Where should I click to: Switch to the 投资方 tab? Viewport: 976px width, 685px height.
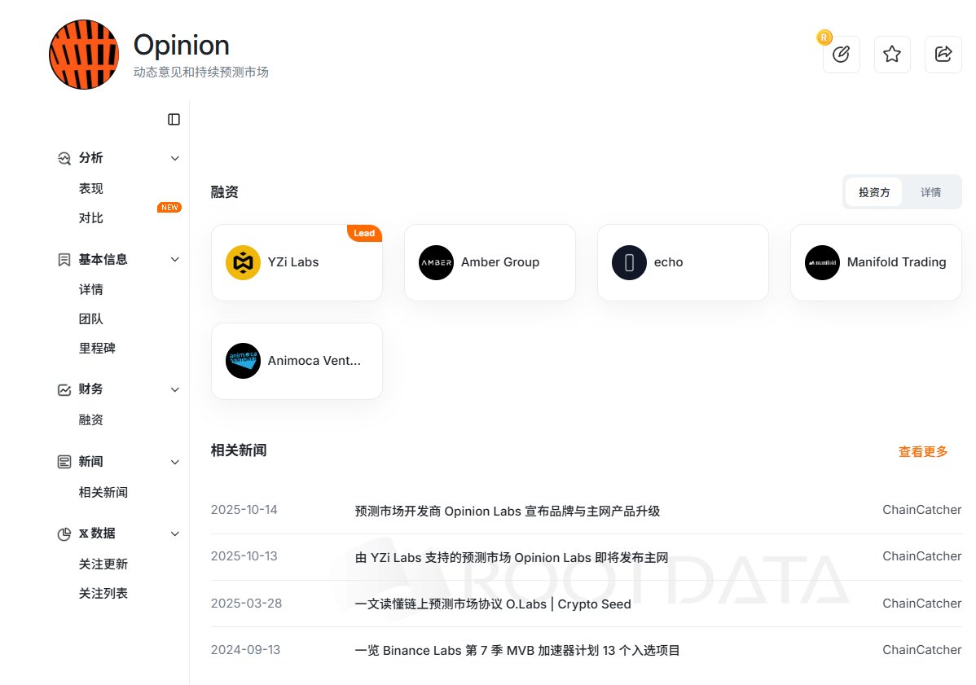[874, 192]
